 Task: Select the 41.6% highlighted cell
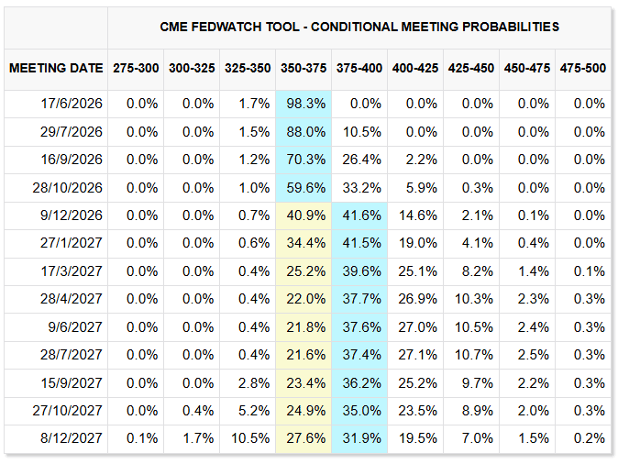[x=359, y=215]
